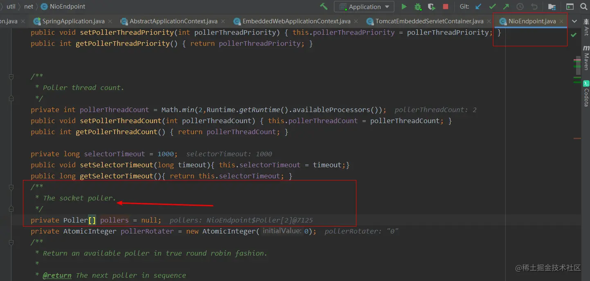Show hidden editor tabs with the chevron

point(574,21)
